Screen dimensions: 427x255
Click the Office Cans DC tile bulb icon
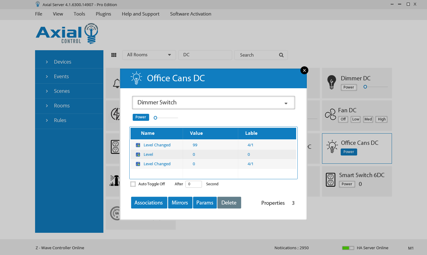tap(332, 147)
